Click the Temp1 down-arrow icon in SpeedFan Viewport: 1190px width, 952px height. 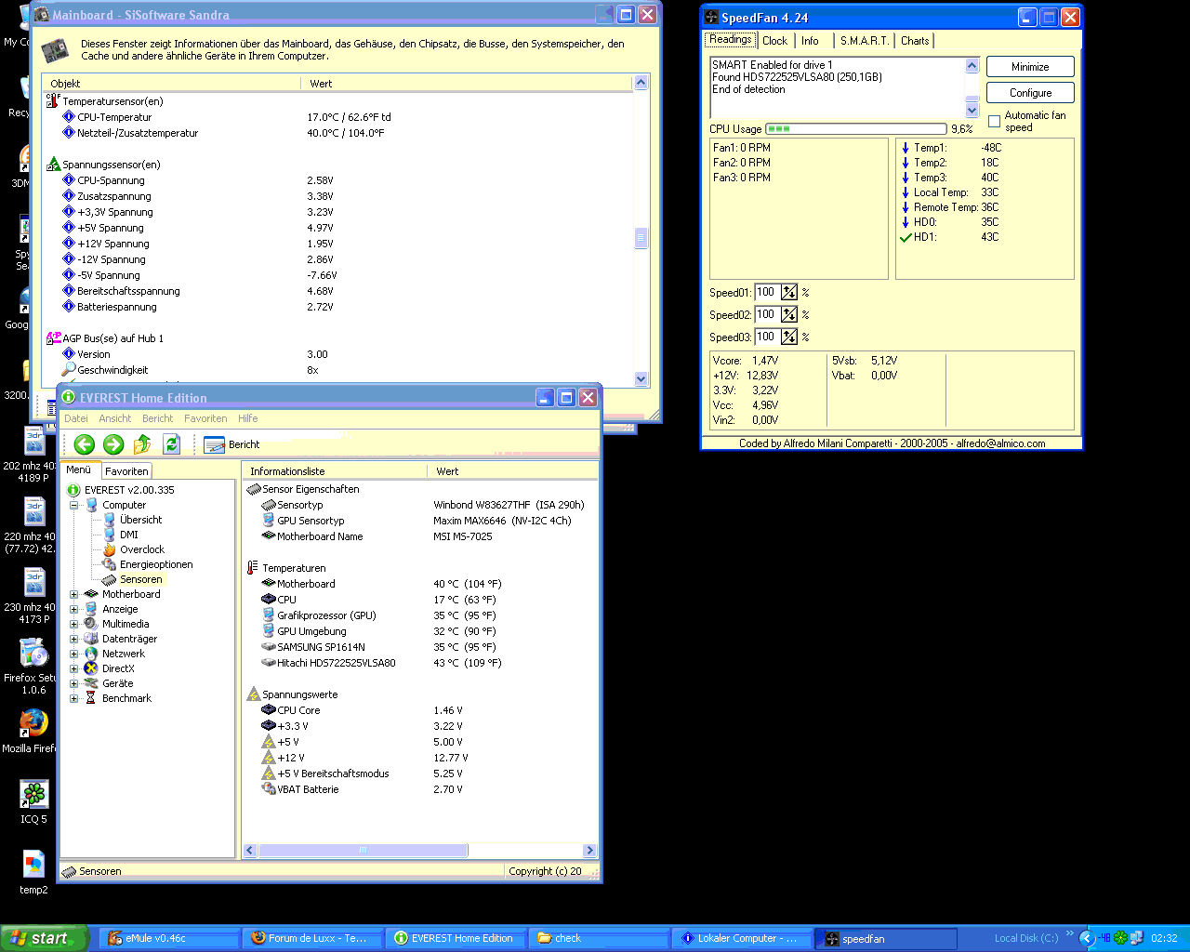[x=906, y=148]
